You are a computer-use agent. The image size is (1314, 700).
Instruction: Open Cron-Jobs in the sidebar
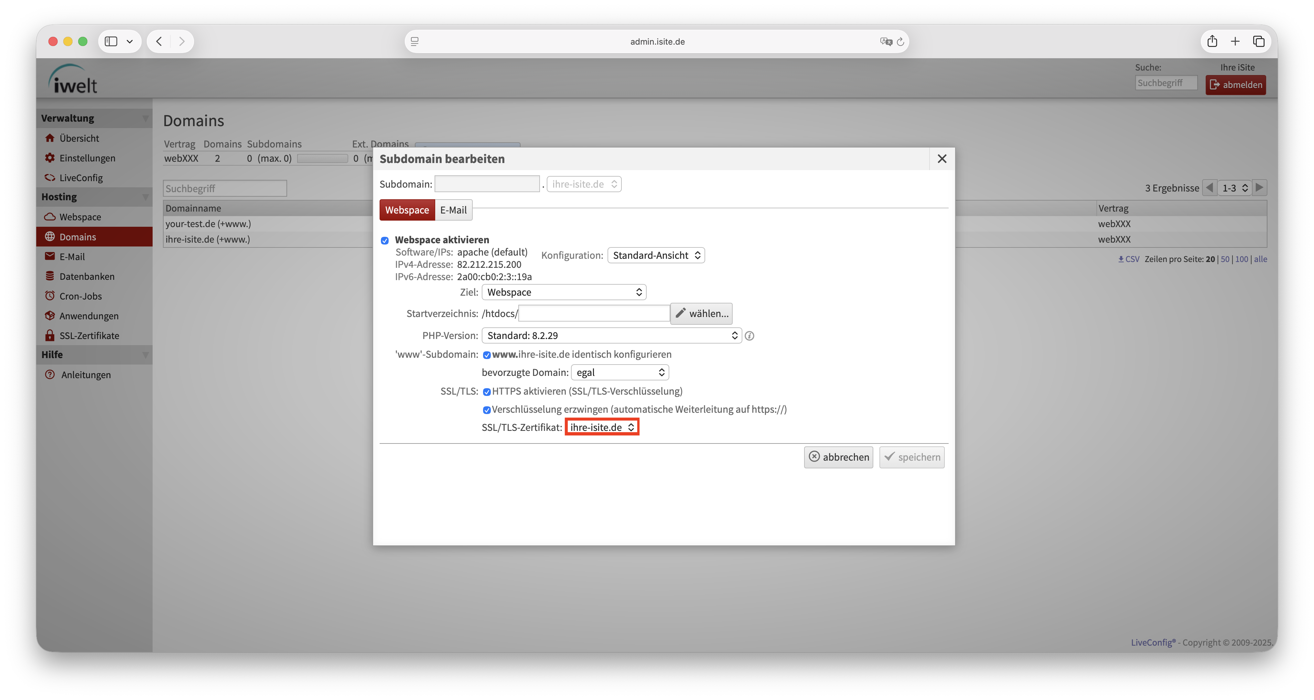tap(80, 296)
